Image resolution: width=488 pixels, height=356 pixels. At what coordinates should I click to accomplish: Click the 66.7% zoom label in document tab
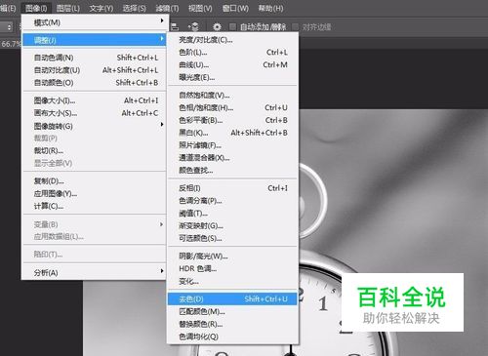pyautogui.click(x=11, y=44)
